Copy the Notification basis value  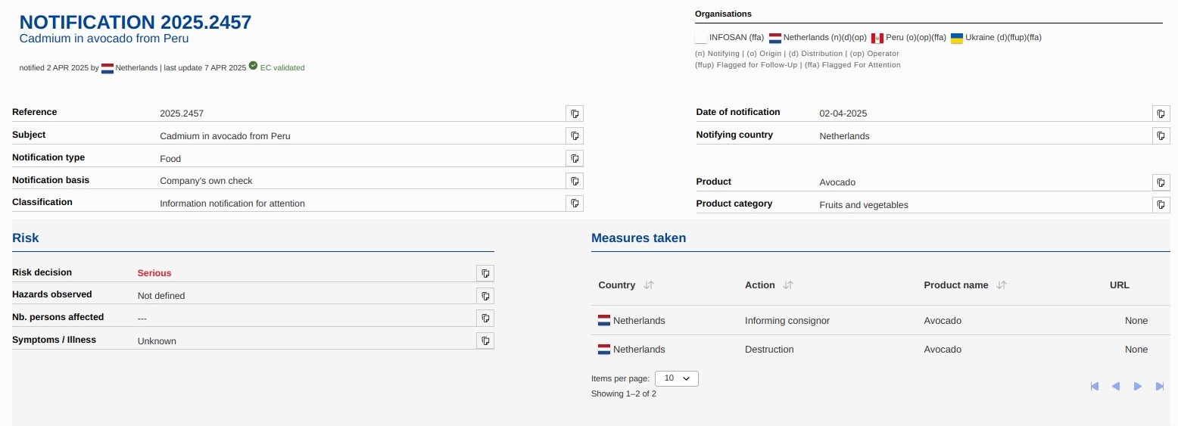[575, 181]
